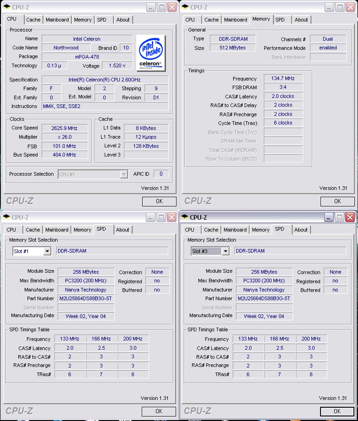The image size is (358, 421).
Task: Click the 512 MBytes memory size value
Action: click(233, 48)
